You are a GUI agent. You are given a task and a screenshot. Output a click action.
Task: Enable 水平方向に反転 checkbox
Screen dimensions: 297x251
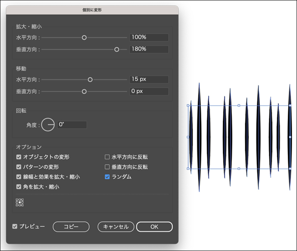(x=107, y=157)
